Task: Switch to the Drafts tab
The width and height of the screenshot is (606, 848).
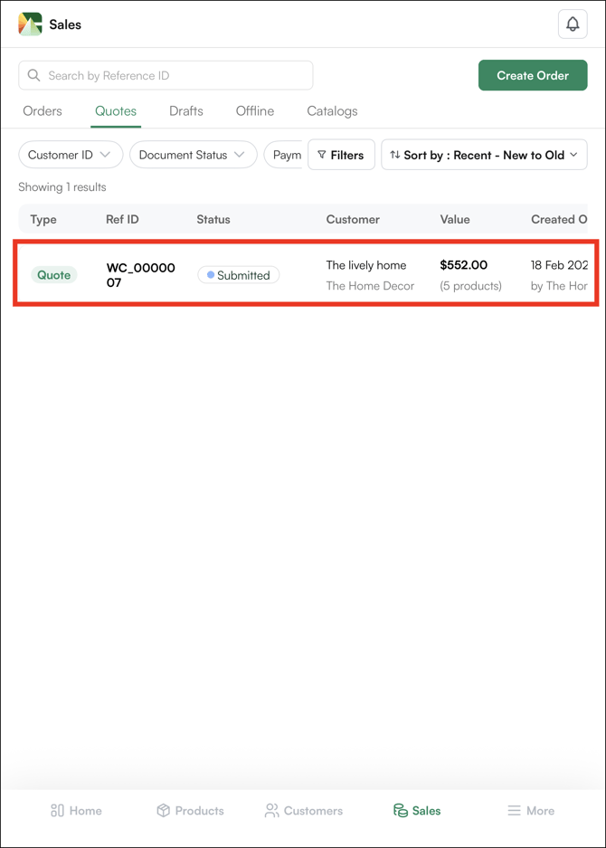Action: [x=186, y=111]
